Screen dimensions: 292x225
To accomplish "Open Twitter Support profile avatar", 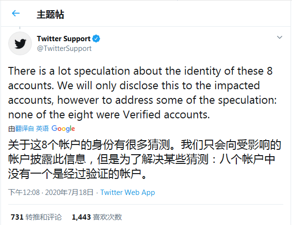I will [x=20, y=44].
